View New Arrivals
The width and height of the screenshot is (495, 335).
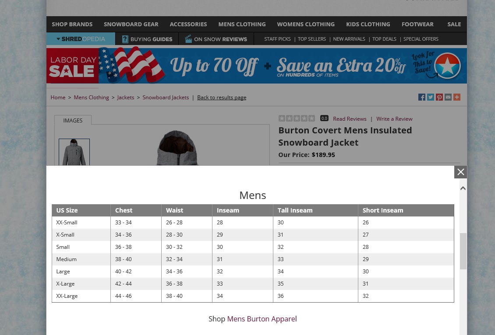click(349, 39)
